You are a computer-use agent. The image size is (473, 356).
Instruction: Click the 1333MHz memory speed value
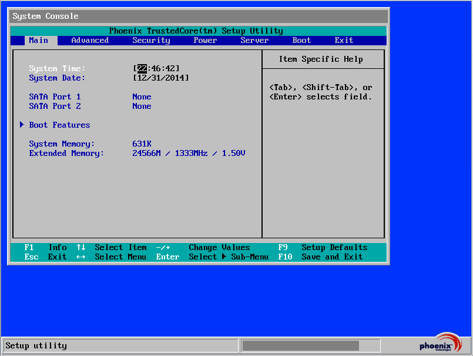point(191,153)
